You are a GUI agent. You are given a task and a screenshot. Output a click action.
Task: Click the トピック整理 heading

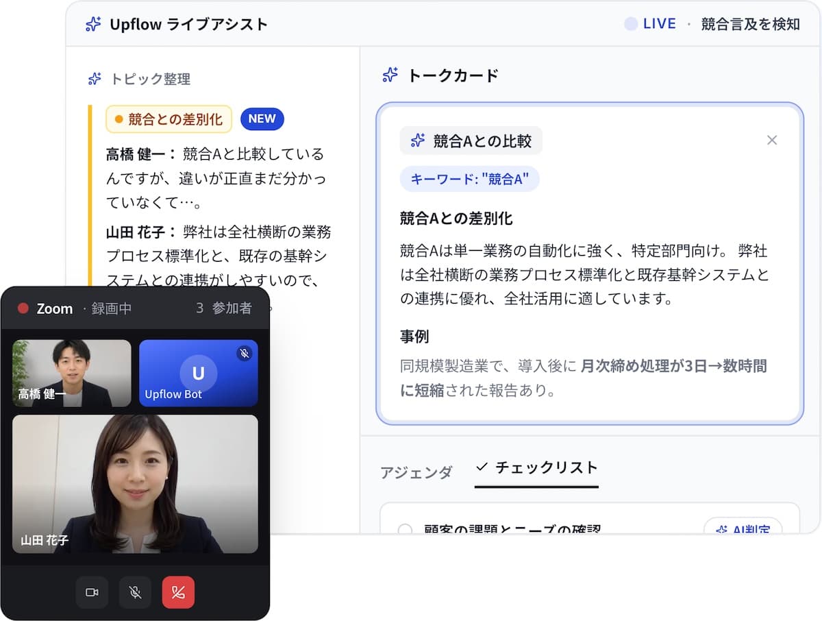click(150, 79)
